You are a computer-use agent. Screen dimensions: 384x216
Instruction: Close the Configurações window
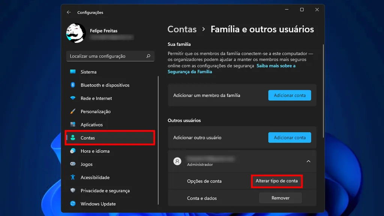317,9
